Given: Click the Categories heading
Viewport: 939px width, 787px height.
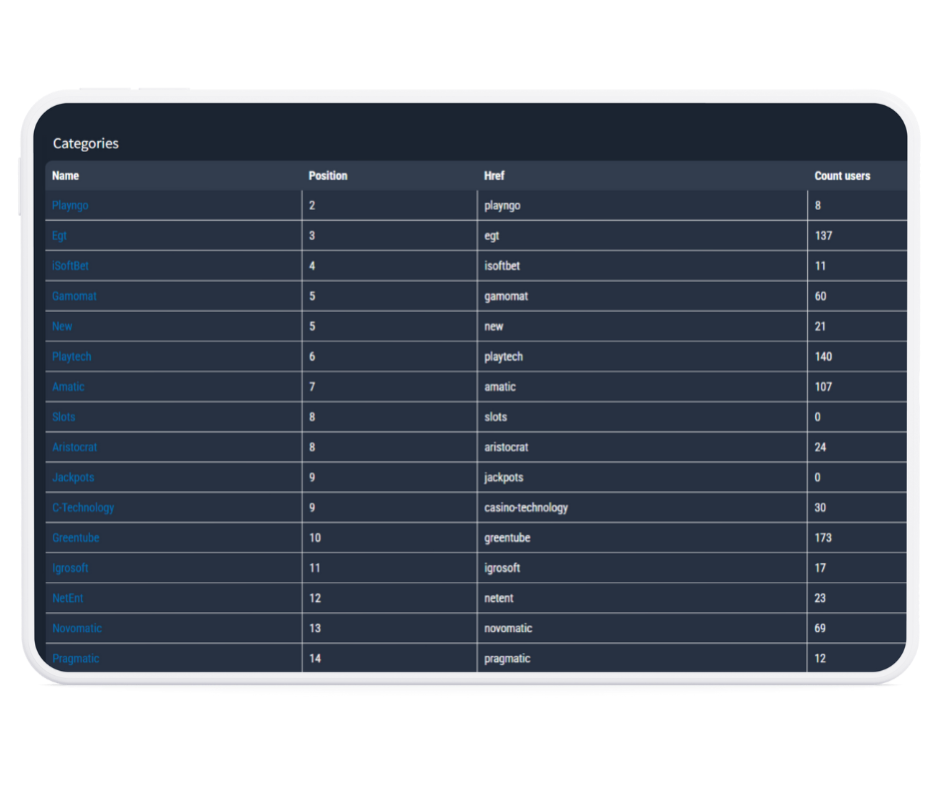Looking at the screenshot, I should pyautogui.click(x=86, y=143).
